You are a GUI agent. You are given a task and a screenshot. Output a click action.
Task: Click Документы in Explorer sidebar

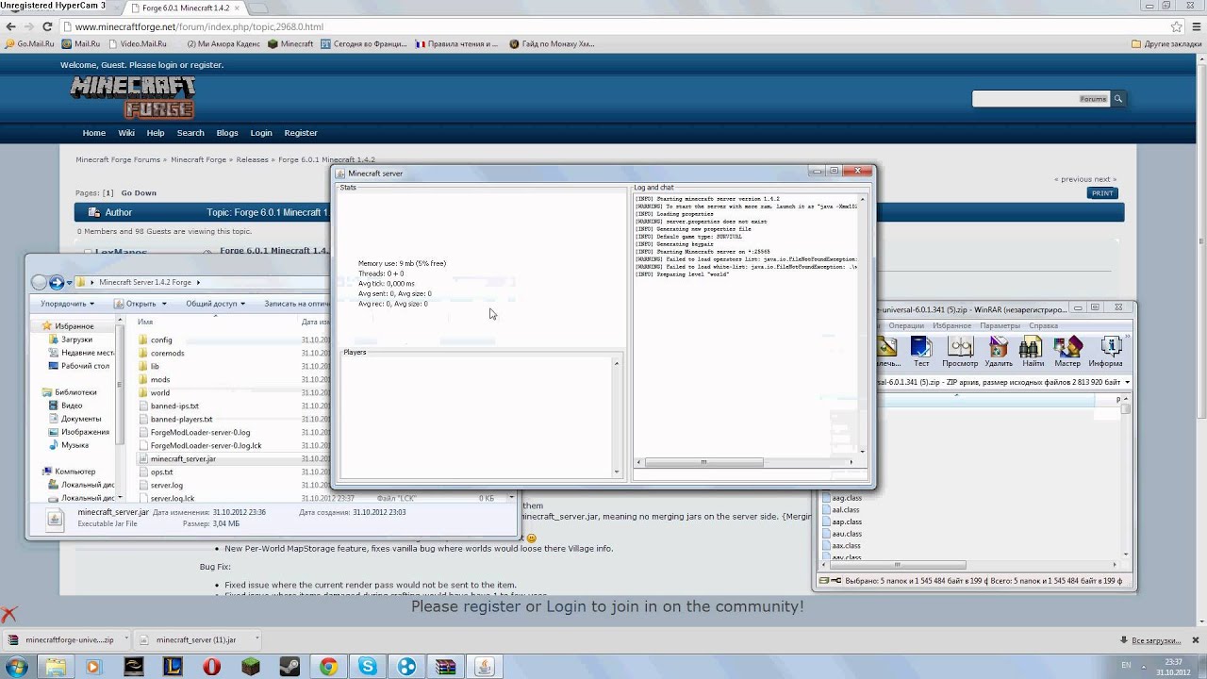(81, 419)
